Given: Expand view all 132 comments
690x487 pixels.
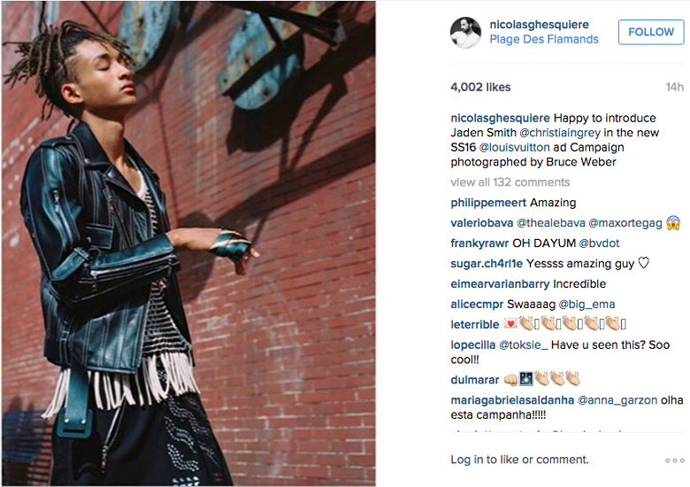Looking at the screenshot, I should (510, 182).
